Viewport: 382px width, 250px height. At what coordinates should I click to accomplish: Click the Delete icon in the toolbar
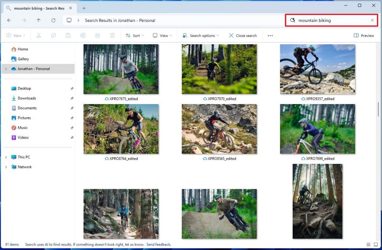point(112,35)
